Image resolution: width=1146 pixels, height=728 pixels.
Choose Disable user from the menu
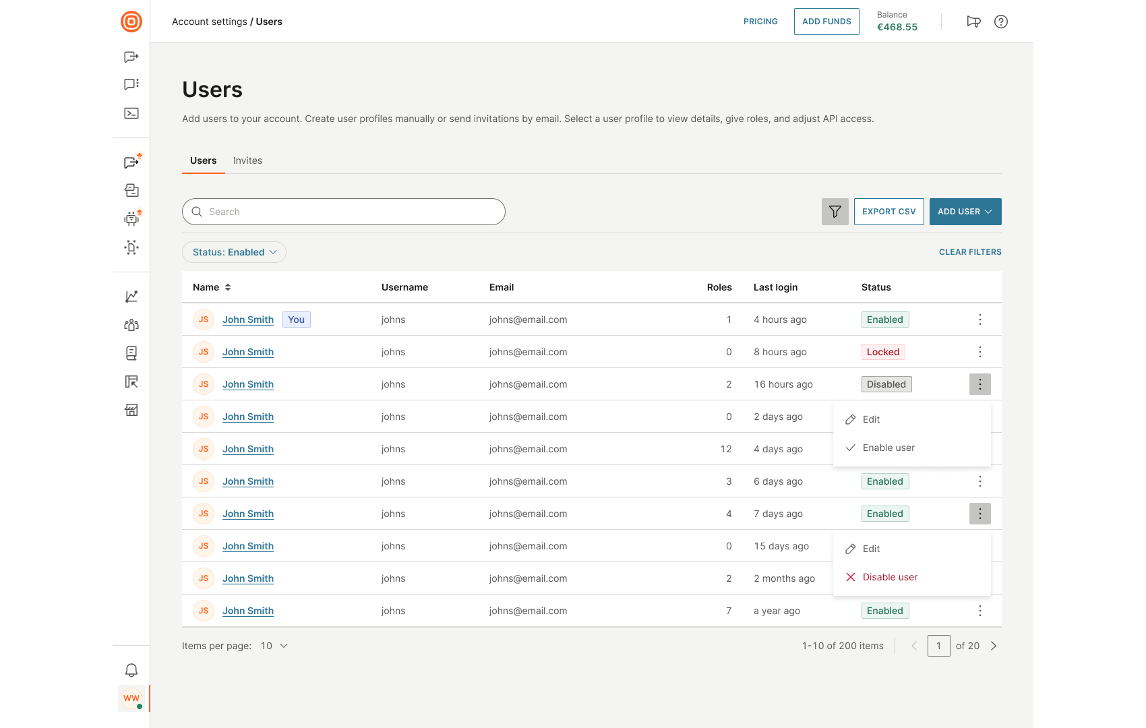click(912, 577)
